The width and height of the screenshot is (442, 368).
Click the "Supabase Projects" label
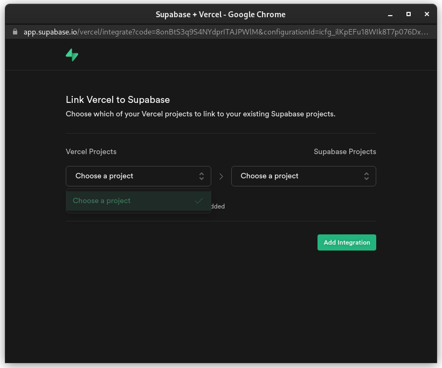345,151
